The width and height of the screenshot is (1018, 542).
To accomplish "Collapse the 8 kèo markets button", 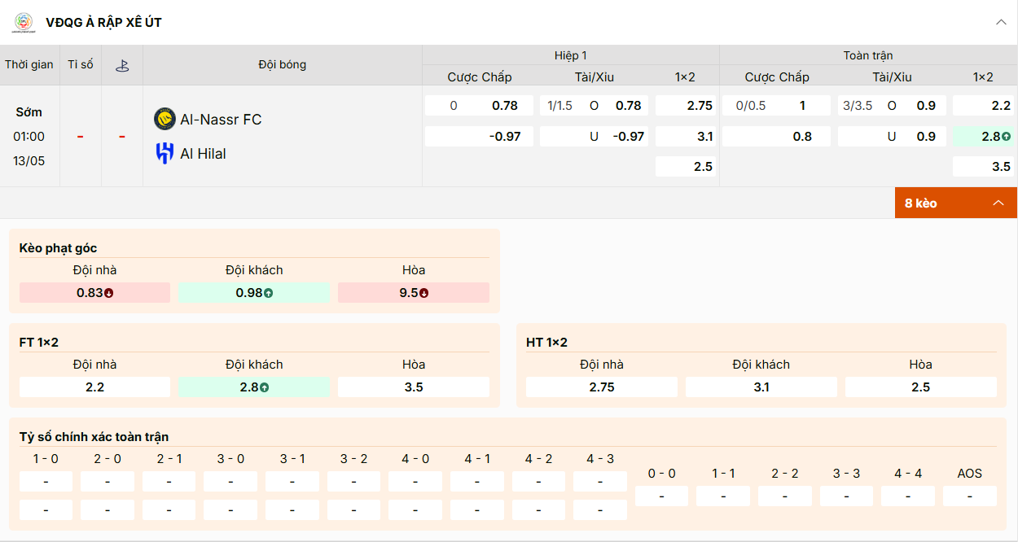I will [956, 203].
